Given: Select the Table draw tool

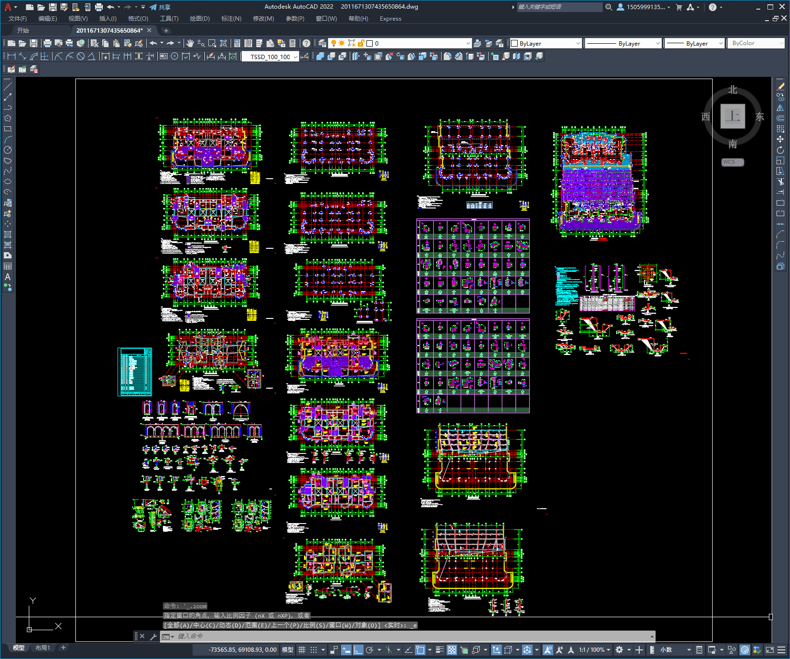Looking at the screenshot, I should [x=8, y=266].
